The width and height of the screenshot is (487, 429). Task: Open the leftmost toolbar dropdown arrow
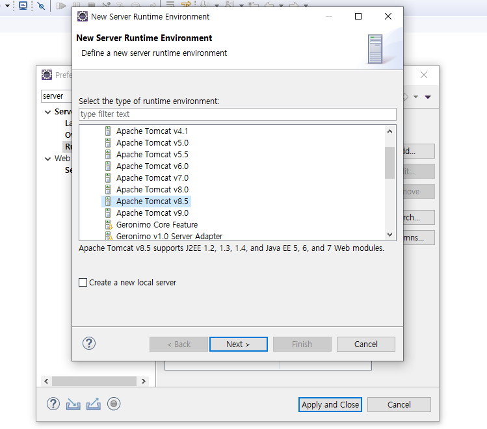pyautogui.click(x=7, y=6)
